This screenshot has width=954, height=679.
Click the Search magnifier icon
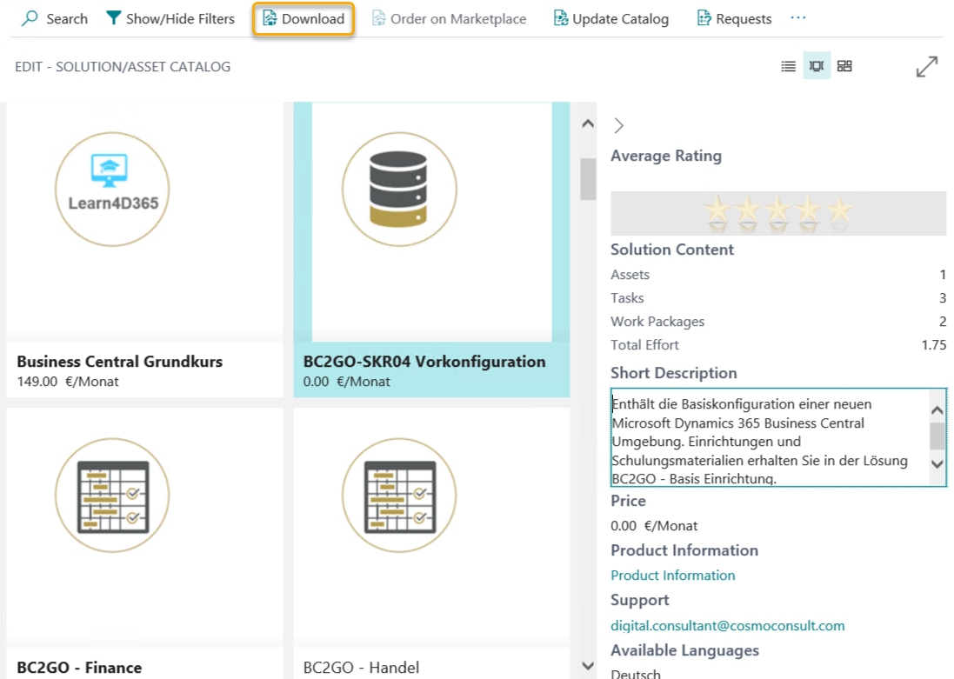pyautogui.click(x=30, y=18)
